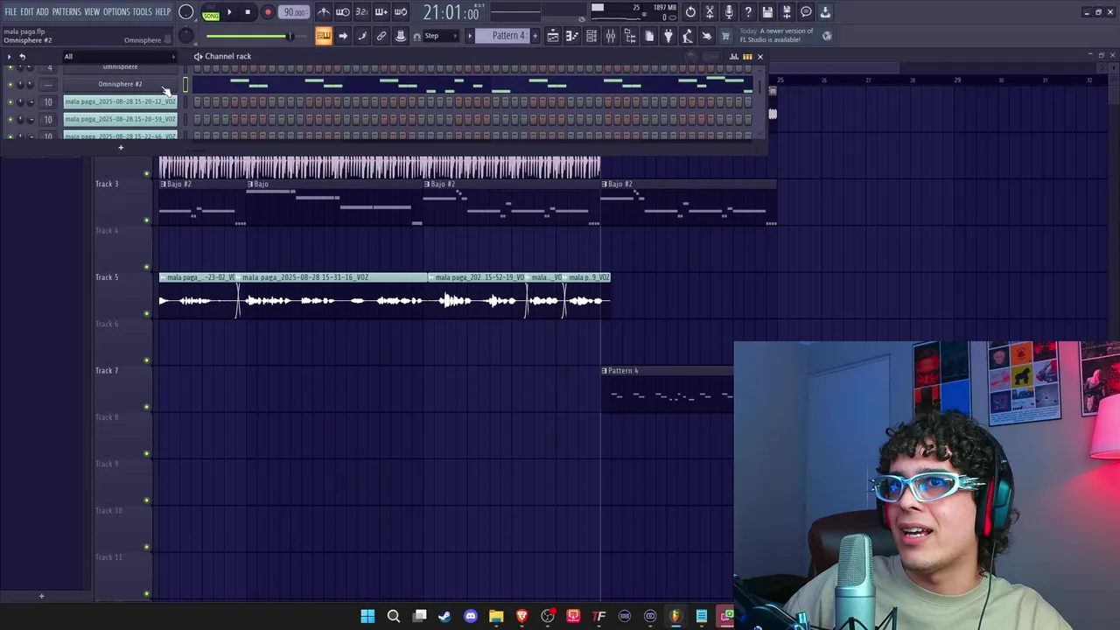The height and width of the screenshot is (630, 1120).
Task: Save the project with floppy disk icon
Action: click(767, 12)
